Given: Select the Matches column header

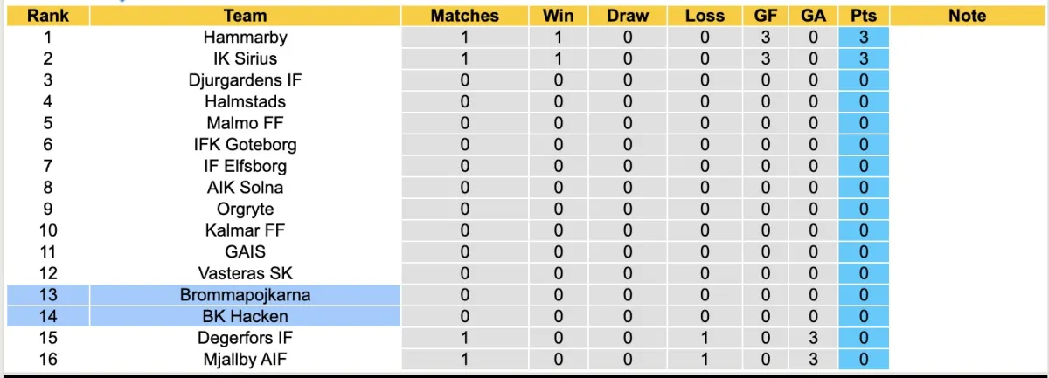Looking at the screenshot, I should [x=464, y=16].
